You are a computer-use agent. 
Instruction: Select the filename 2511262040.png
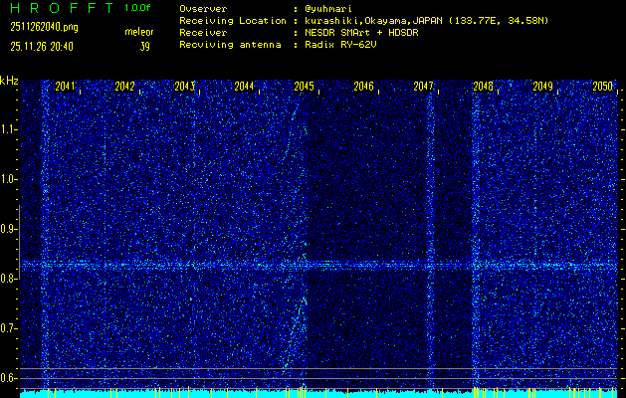(x=44, y=27)
